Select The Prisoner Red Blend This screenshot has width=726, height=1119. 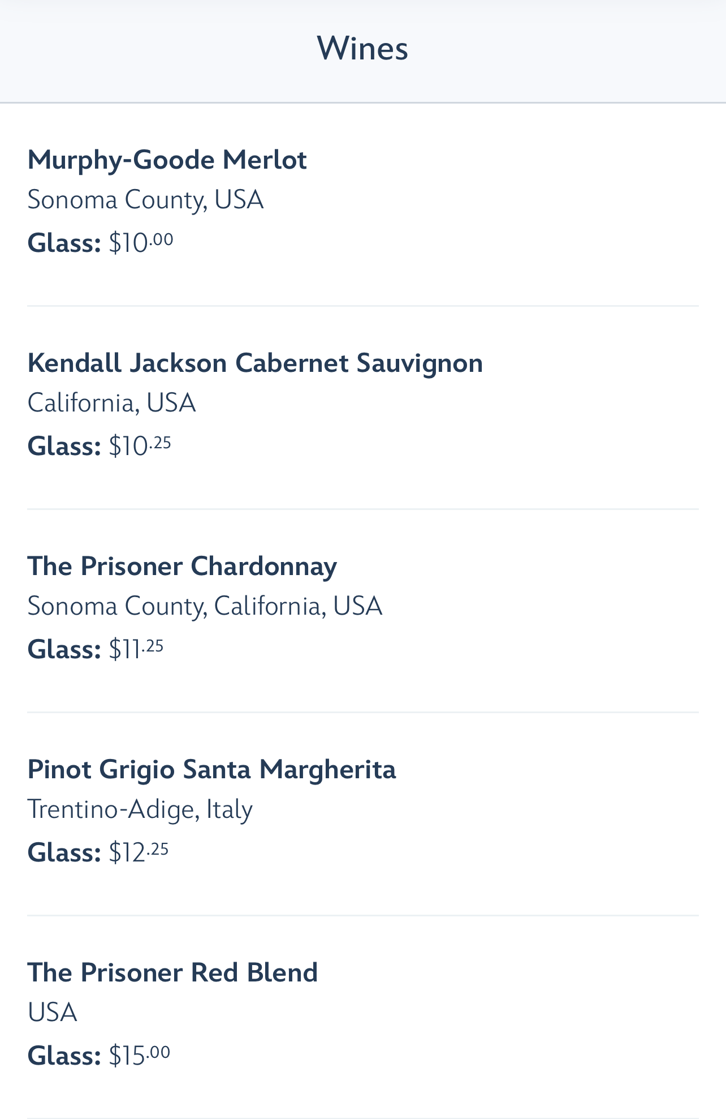click(x=172, y=973)
